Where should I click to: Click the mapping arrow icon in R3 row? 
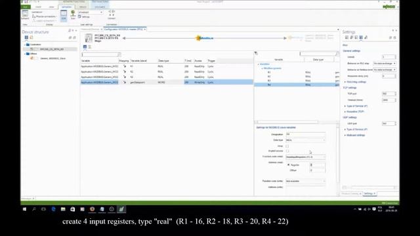pos(125,77)
